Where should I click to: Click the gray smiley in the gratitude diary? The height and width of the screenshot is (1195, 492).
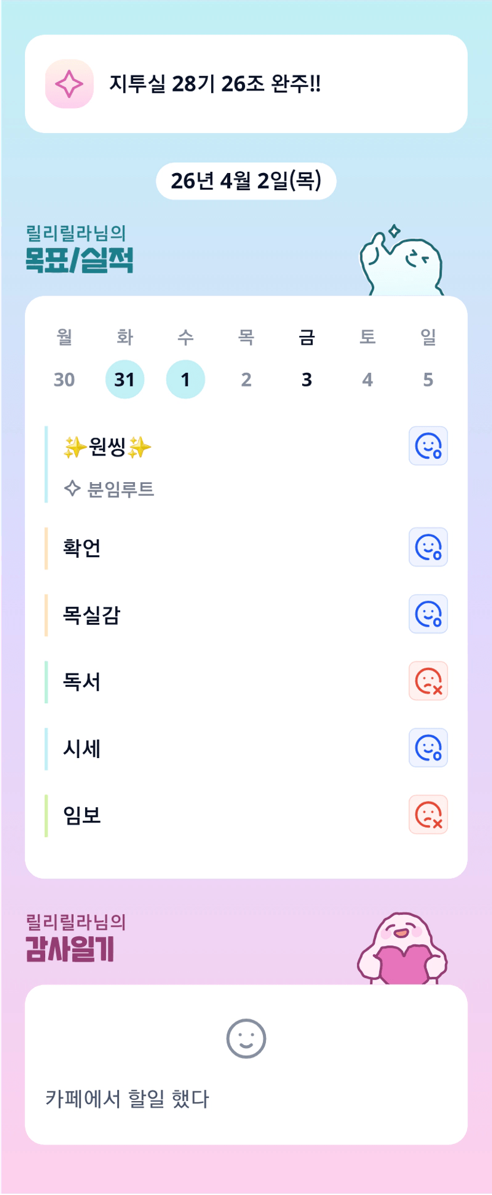click(246, 1039)
